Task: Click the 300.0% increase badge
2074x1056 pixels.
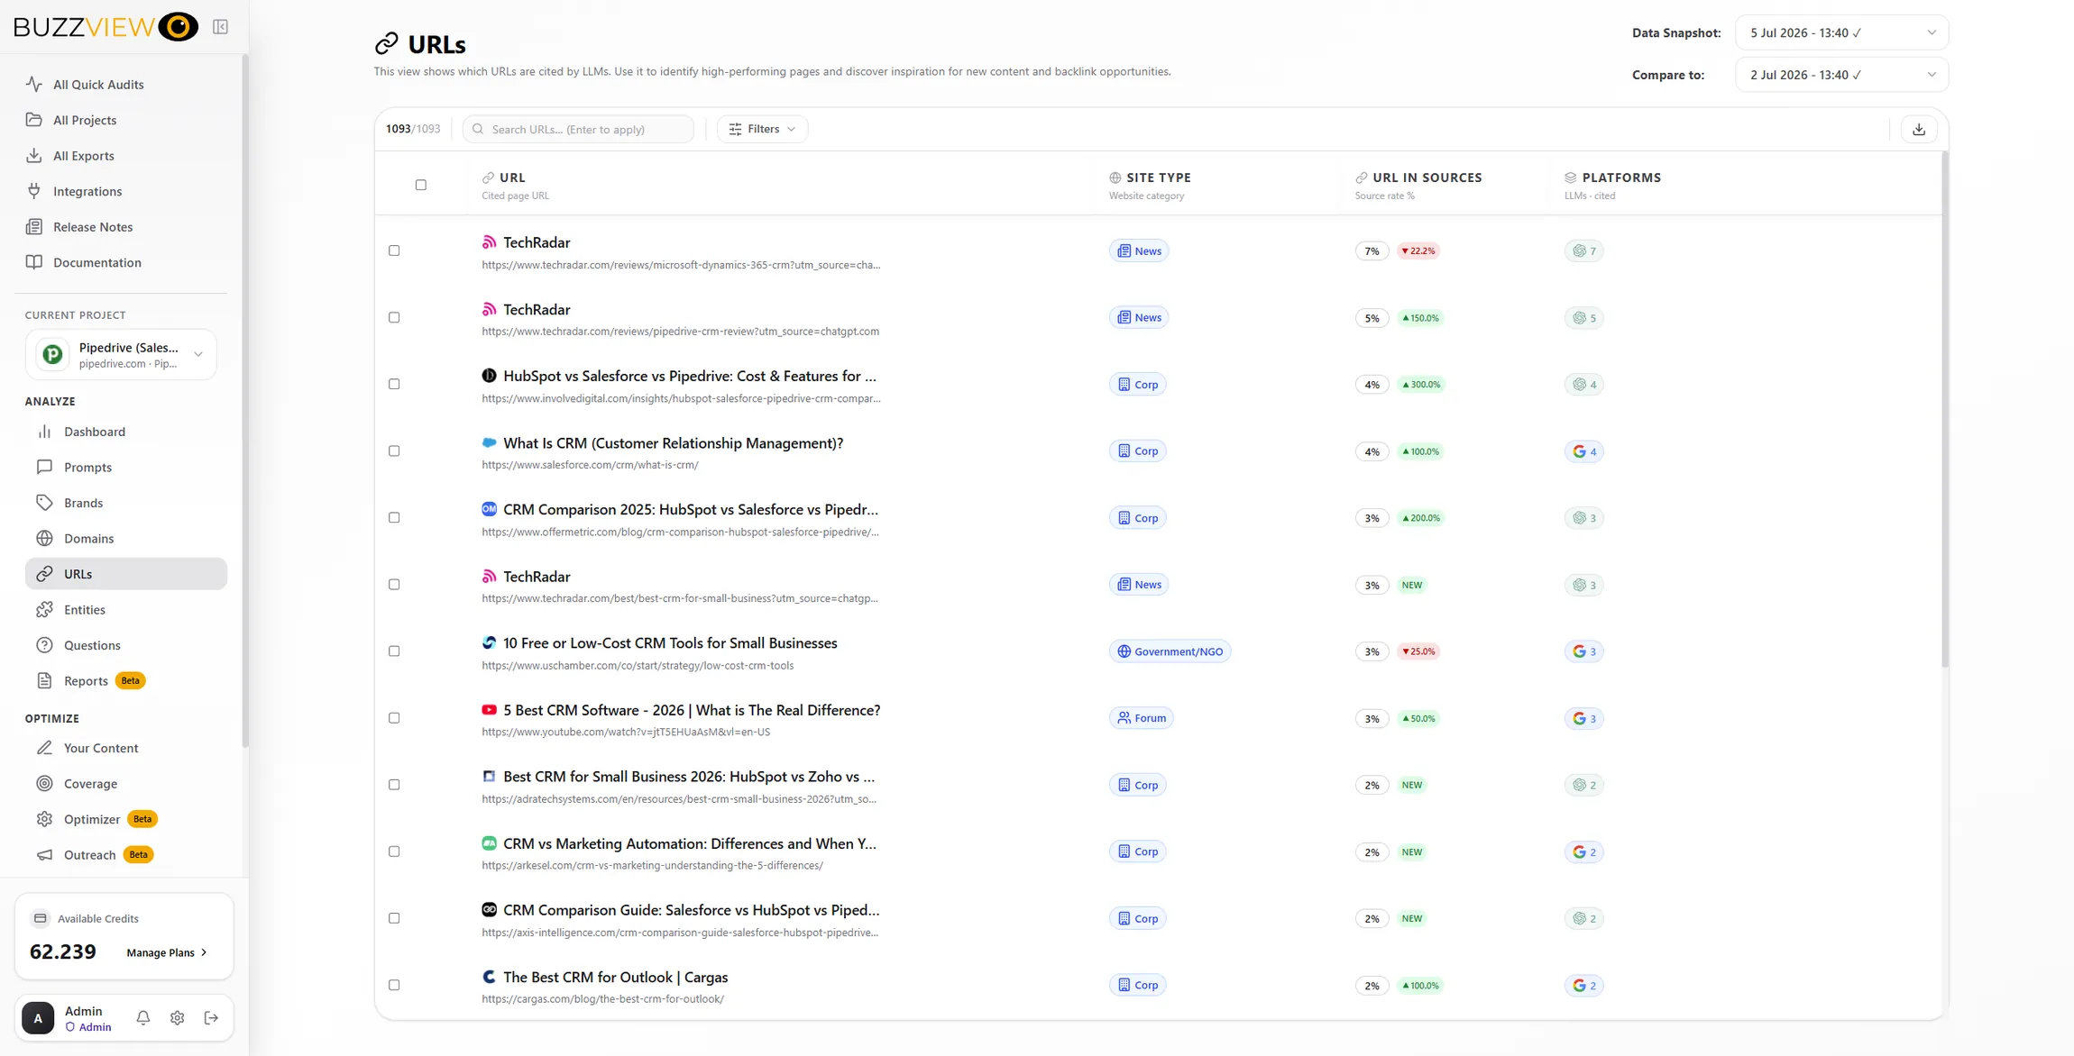Action: 1420,384
